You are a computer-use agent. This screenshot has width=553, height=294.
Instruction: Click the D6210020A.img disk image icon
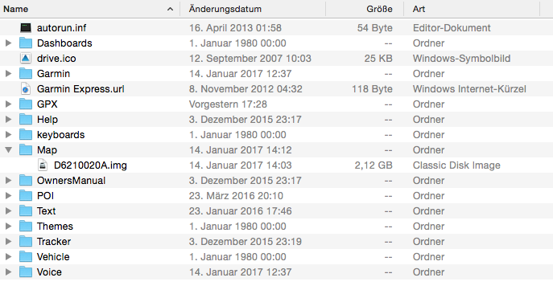pyautogui.click(x=43, y=165)
